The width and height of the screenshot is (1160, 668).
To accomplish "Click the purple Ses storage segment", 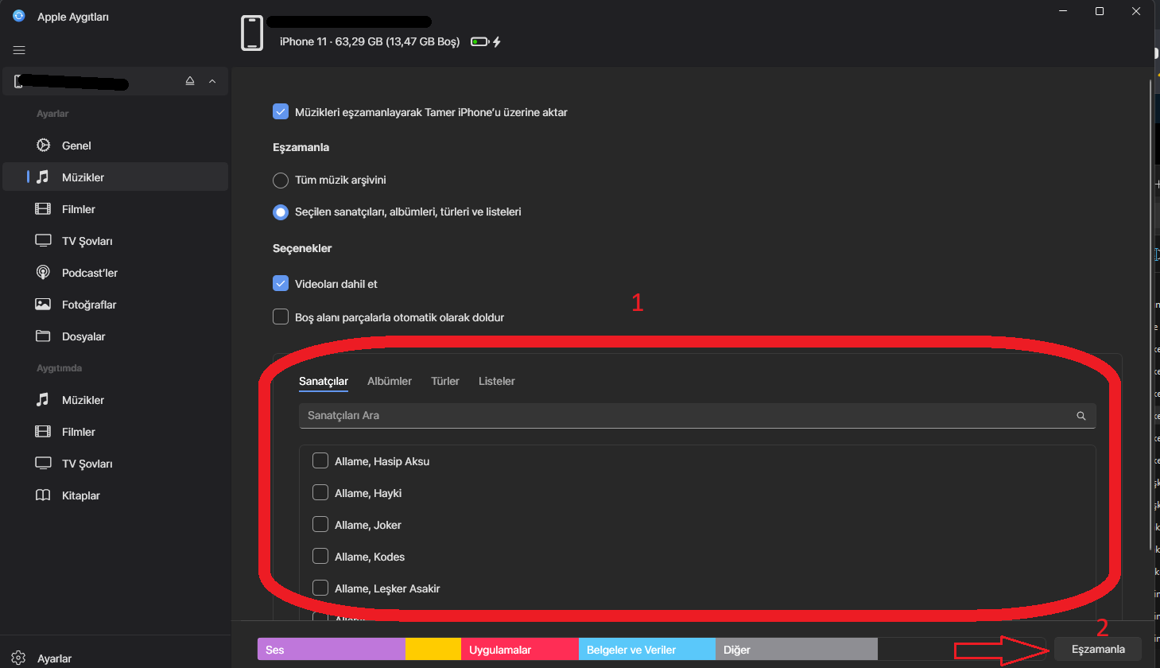I will 332,650.
